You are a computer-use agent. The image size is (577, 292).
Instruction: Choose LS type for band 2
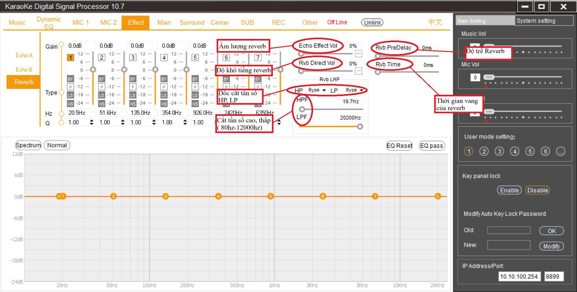click(x=101, y=95)
